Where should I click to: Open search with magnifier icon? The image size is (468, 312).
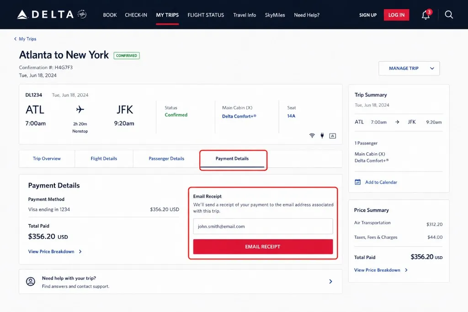click(x=449, y=15)
